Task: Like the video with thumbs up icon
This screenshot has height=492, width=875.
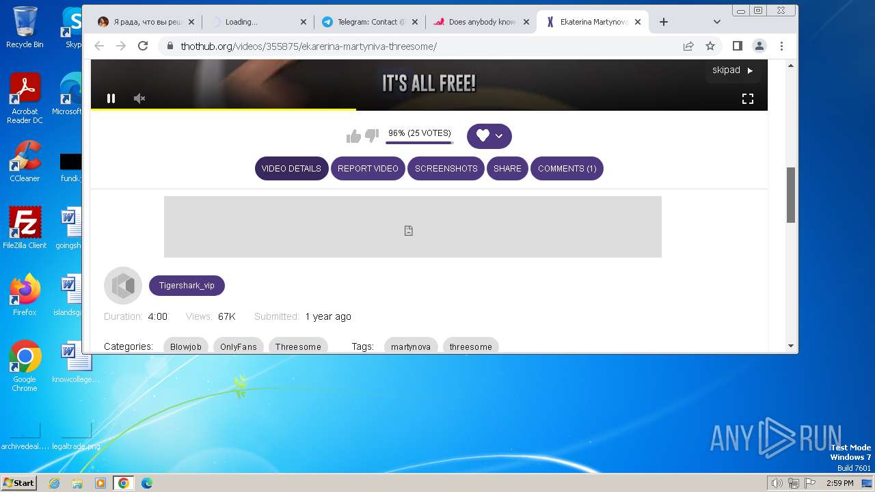Action: click(353, 137)
